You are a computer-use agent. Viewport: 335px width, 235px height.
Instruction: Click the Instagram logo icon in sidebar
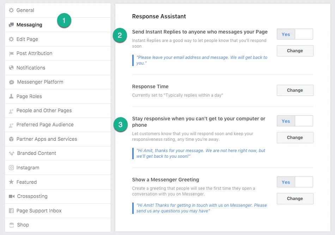click(x=11, y=168)
